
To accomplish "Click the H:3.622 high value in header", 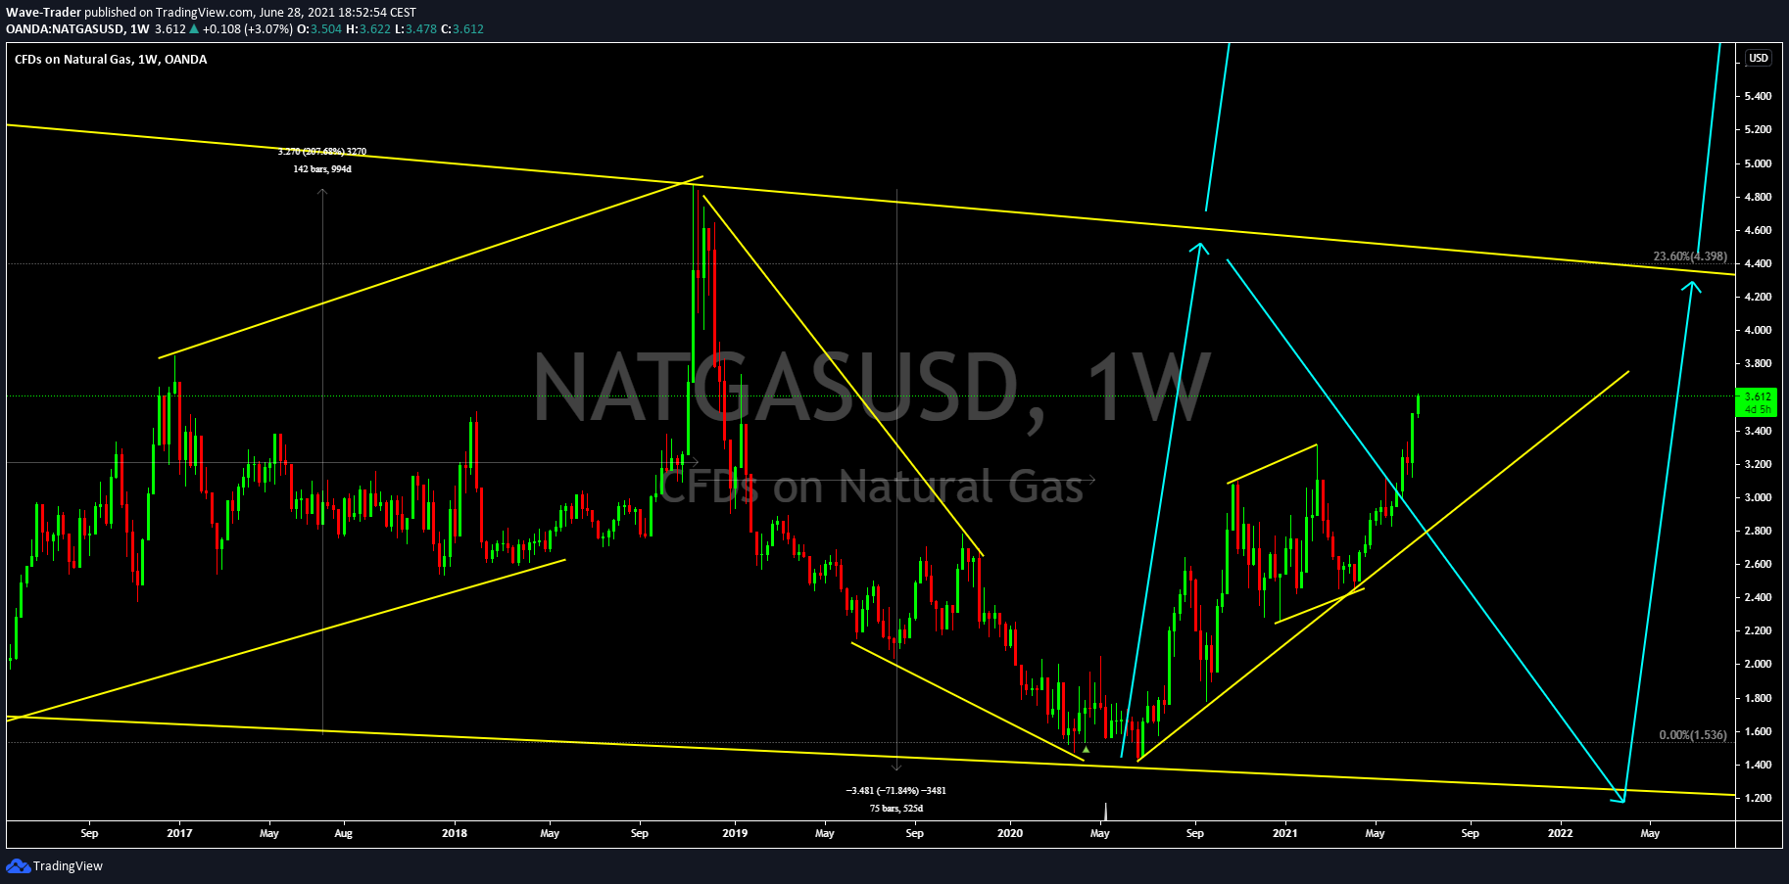I will (x=368, y=29).
